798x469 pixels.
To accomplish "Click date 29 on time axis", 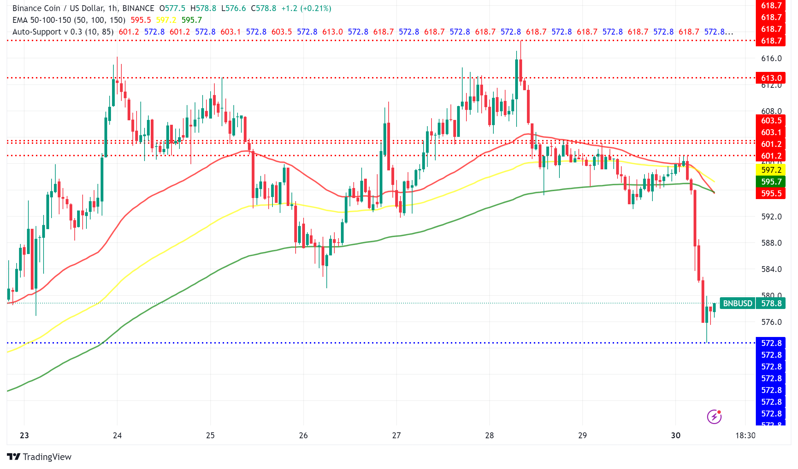I will click(583, 435).
